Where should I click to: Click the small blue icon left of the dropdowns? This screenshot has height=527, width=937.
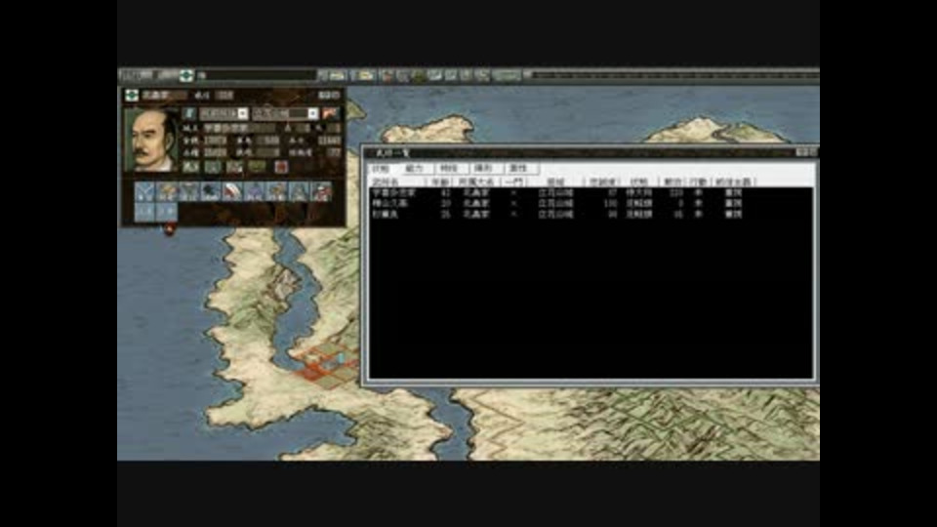(x=188, y=113)
